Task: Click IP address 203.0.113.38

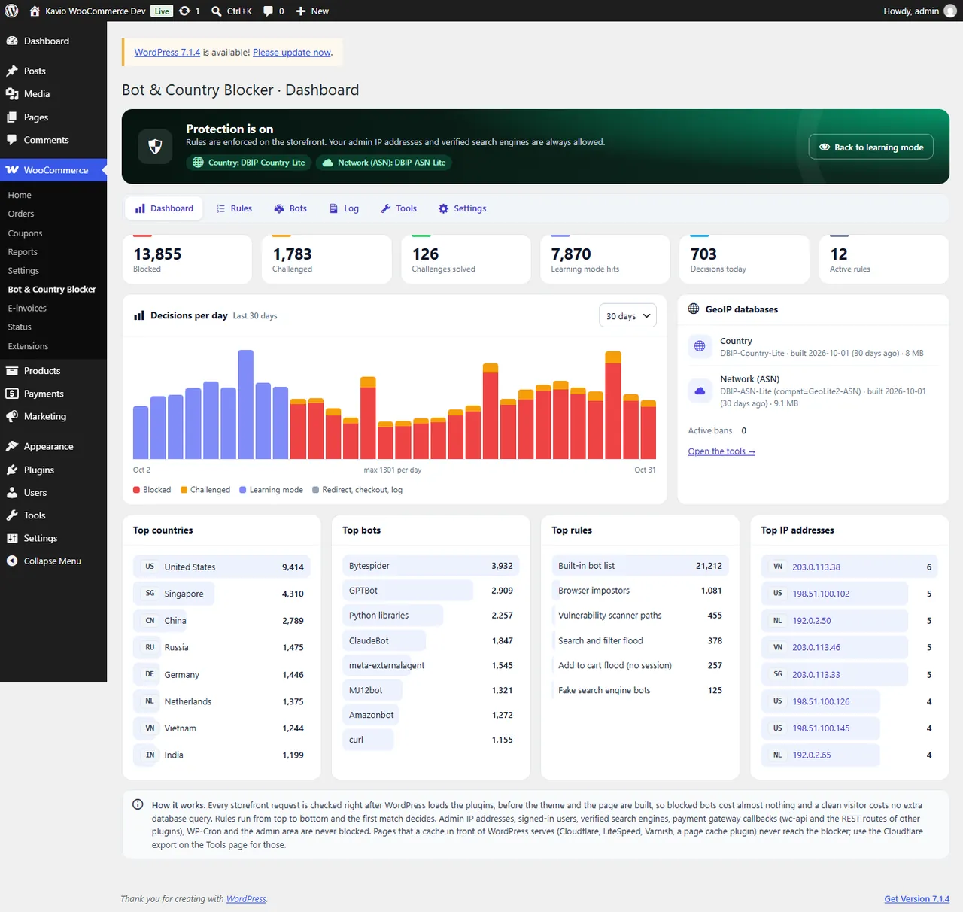Action: pos(816,567)
